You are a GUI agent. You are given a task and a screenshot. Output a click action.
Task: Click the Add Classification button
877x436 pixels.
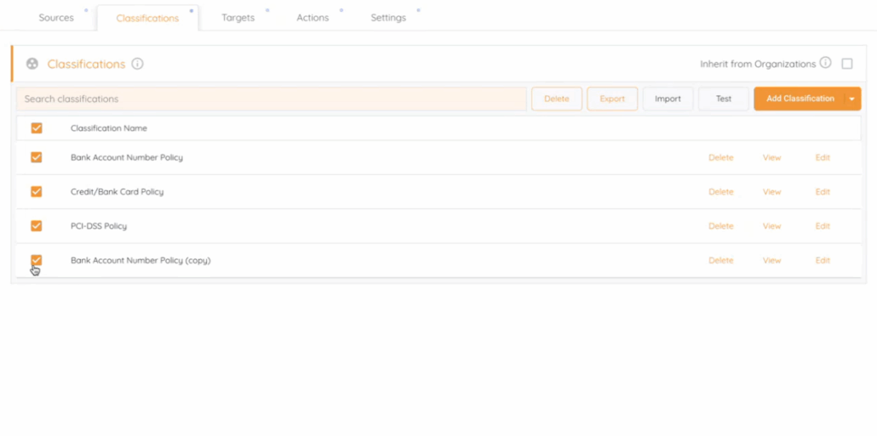click(800, 99)
